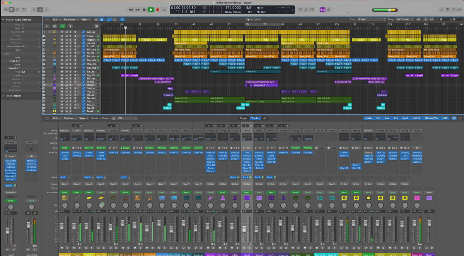Toggle the green Hide tracks H button
The image size is (464, 256).
pos(62,26)
